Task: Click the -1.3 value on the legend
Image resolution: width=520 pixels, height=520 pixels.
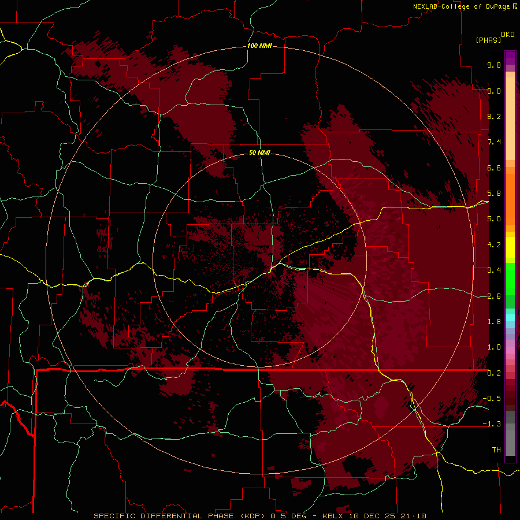Action: (x=492, y=424)
